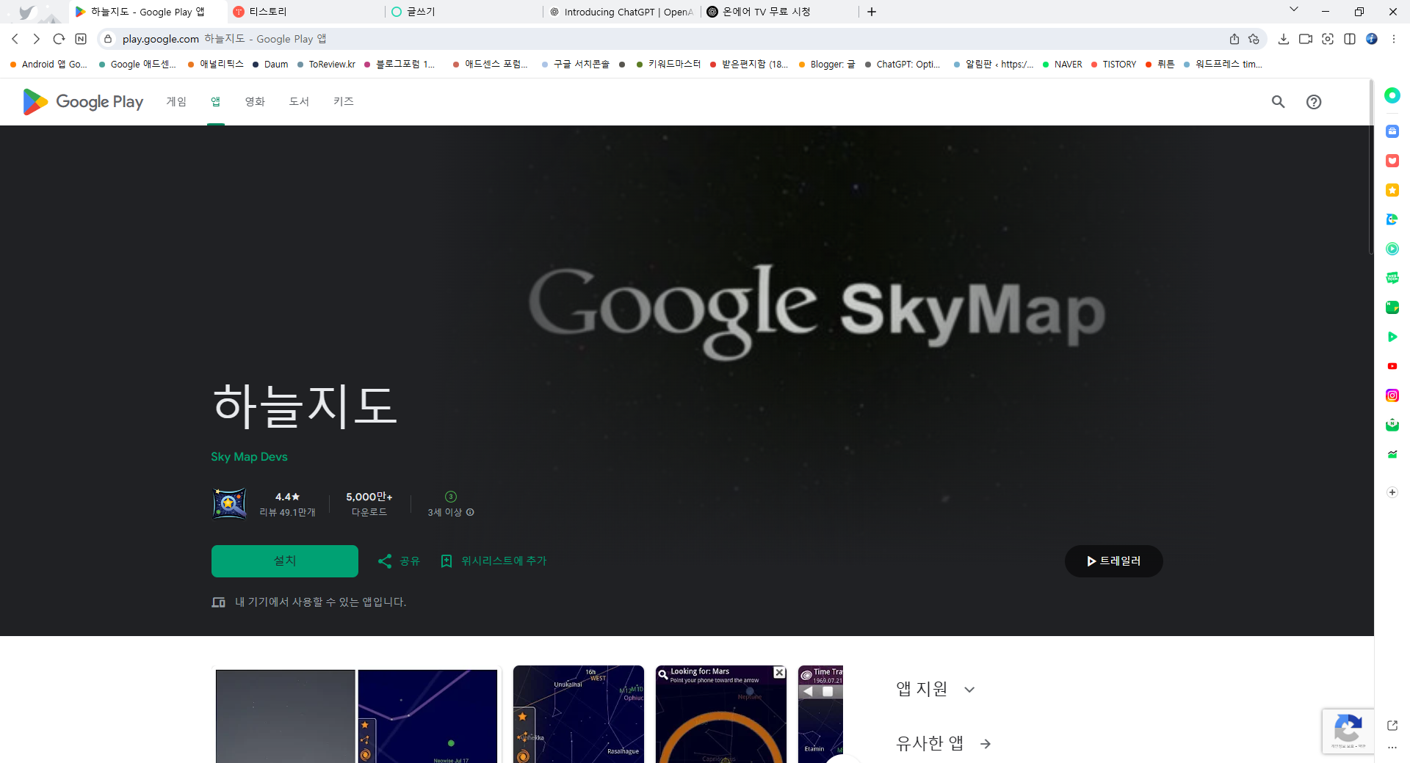The image size is (1410, 763).
Task: Open the 구글 서치콘솔 bookmark
Action: tap(575, 65)
